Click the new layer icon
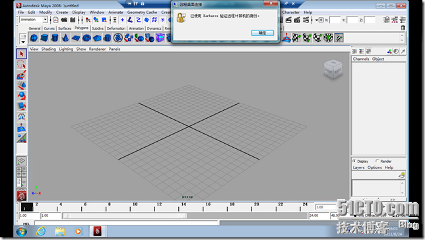This screenshot has height=240, width=425. click(401, 175)
